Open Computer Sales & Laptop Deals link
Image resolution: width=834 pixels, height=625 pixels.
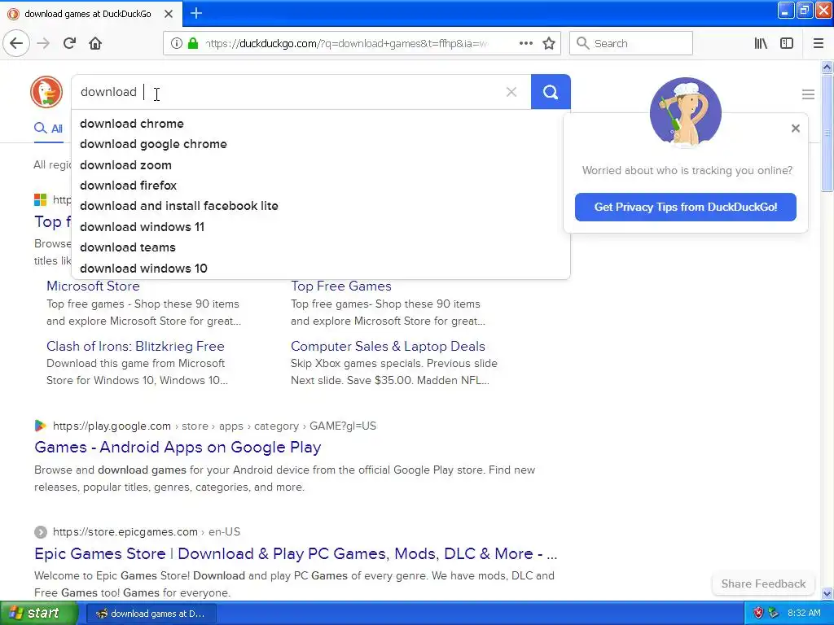388,346
